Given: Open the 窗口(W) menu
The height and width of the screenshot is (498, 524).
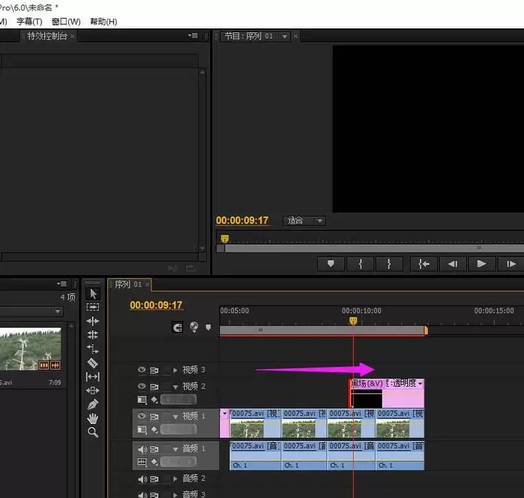Looking at the screenshot, I should pos(65,21).
